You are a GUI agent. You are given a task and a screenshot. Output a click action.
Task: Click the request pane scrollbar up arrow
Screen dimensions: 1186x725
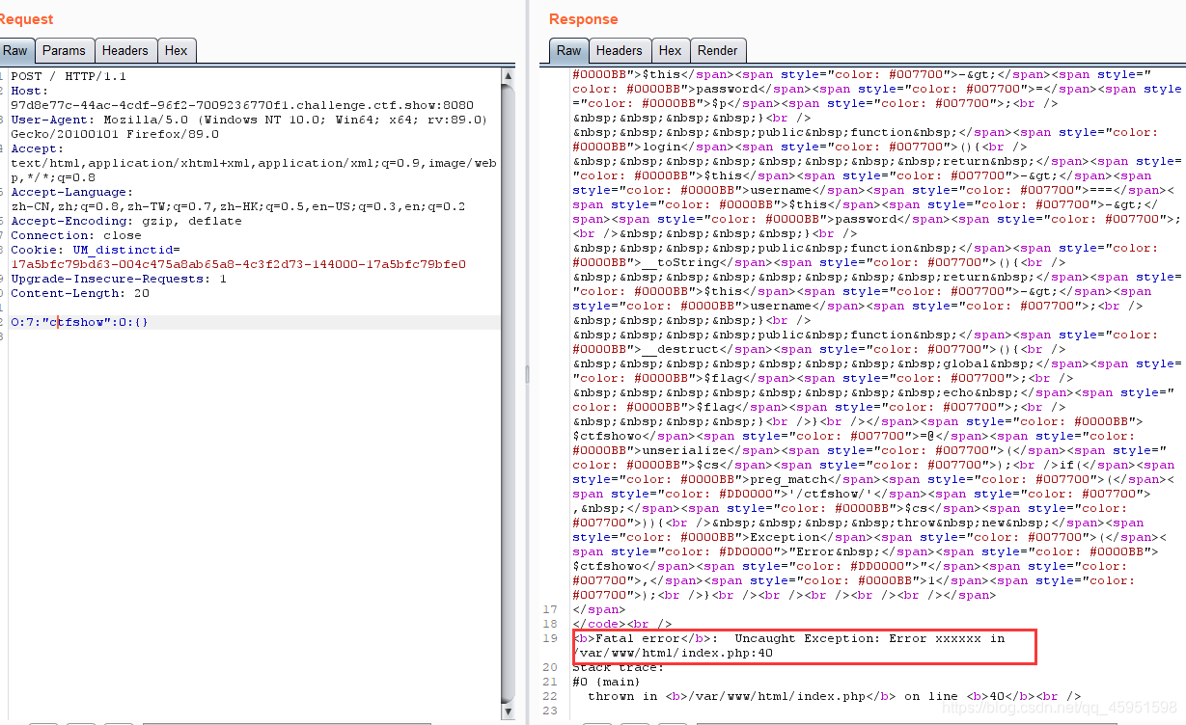click(x=509, y=77)
